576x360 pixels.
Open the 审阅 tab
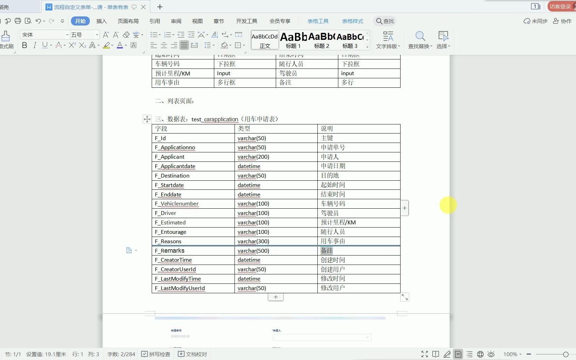pyautogui.click(x=176, y=21)
